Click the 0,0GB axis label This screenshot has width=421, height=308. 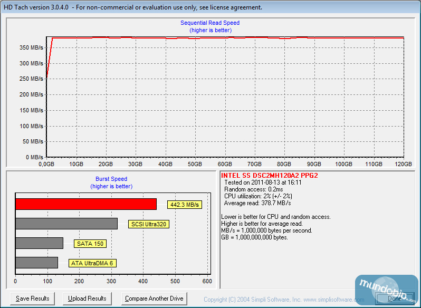coord(46,164)
